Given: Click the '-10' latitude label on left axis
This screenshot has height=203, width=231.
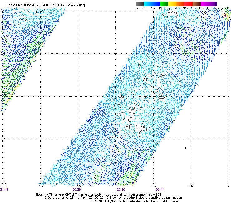Looking at the screenshot, I should coord(3,95).
